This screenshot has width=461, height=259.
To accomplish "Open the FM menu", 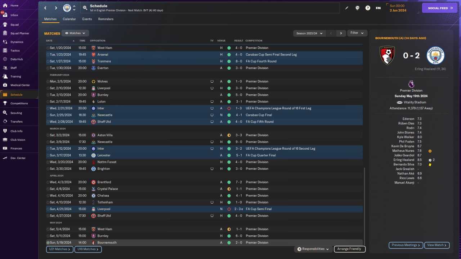I will pos(378,8).
